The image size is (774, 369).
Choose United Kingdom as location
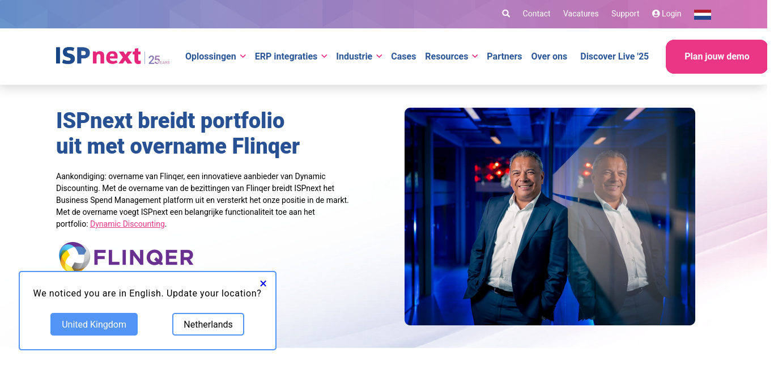(94, 324)
